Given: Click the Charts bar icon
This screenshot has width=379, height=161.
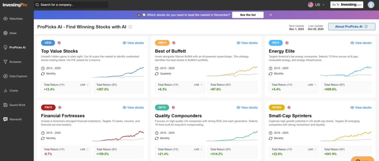Looking at the screenshot, I should coord(5,91).
